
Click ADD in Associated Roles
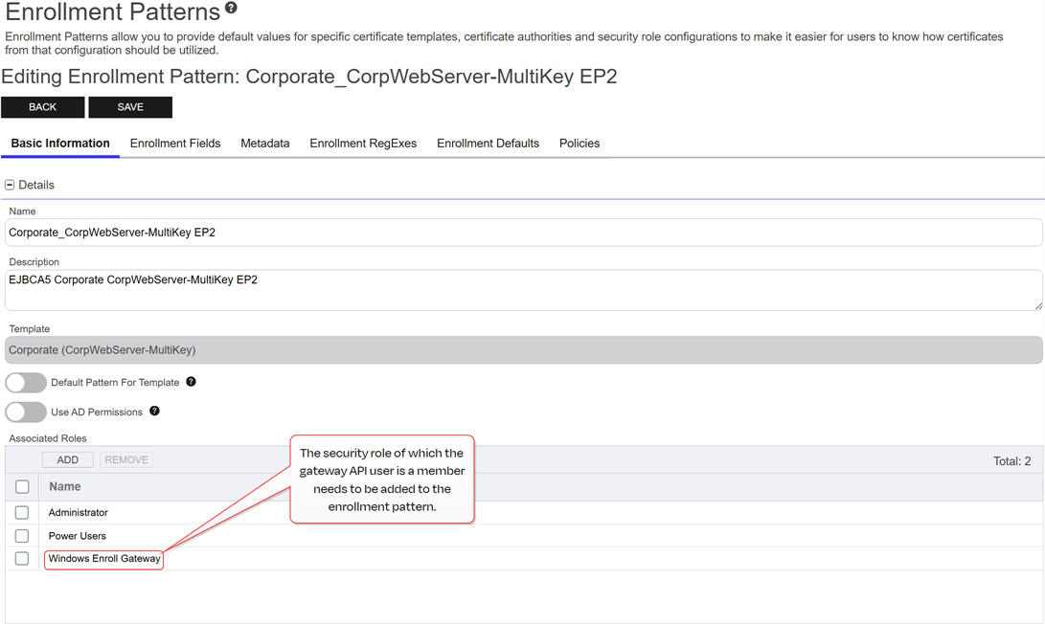coord(68,460)
